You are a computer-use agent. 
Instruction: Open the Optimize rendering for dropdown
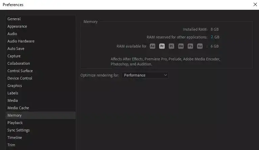point(145,75)
